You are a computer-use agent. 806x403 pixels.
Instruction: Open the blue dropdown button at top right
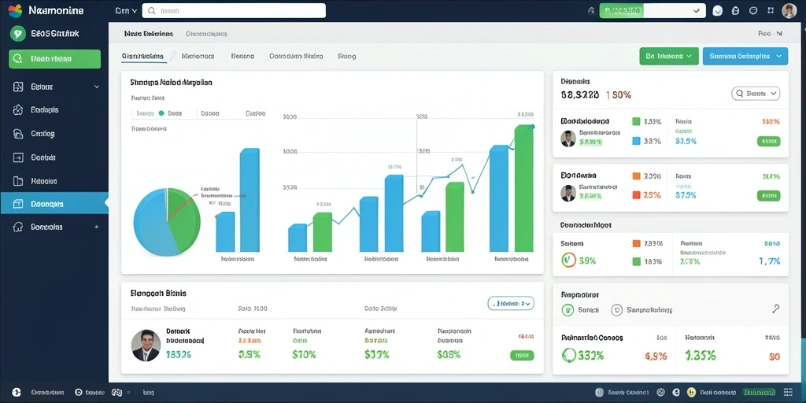(745, 56)
